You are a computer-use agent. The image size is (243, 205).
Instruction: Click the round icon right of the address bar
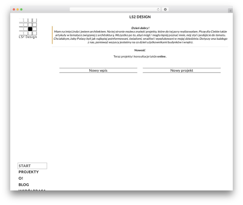(165, 10)
